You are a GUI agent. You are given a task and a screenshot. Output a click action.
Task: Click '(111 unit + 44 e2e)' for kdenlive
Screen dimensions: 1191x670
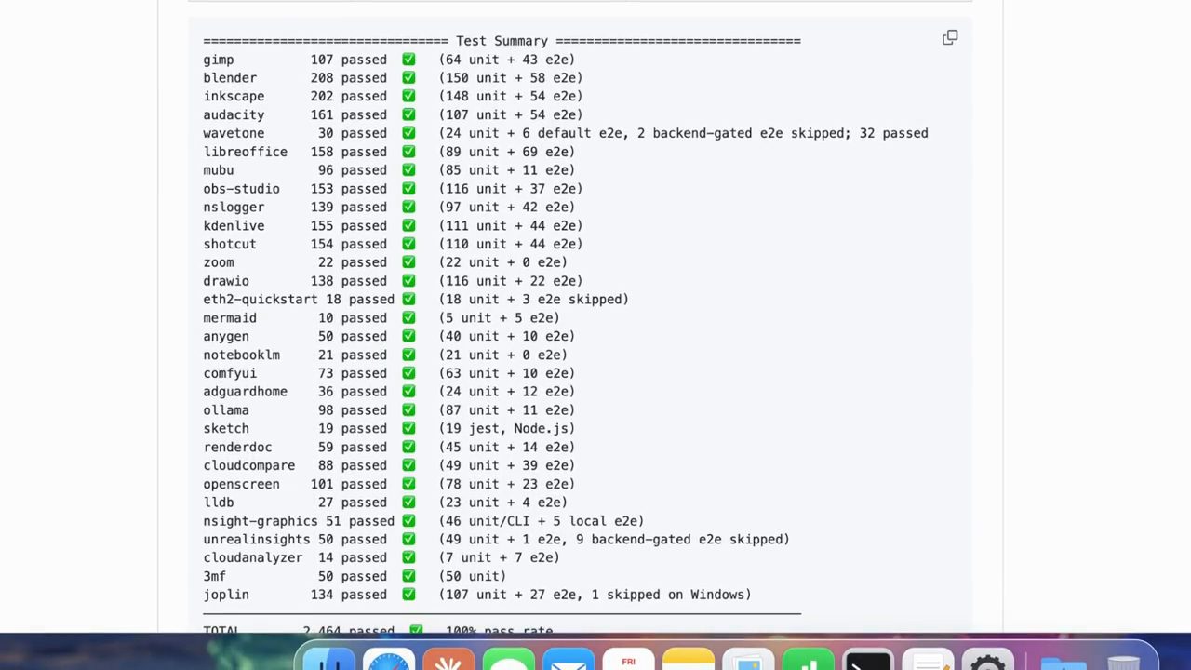point(511,225)
